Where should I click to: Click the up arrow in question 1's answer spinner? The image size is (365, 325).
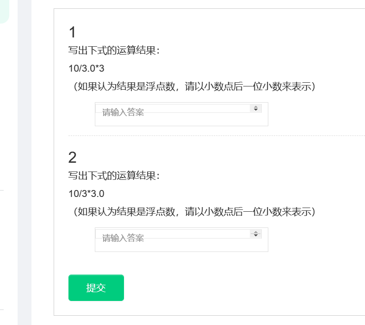(256, 106)
